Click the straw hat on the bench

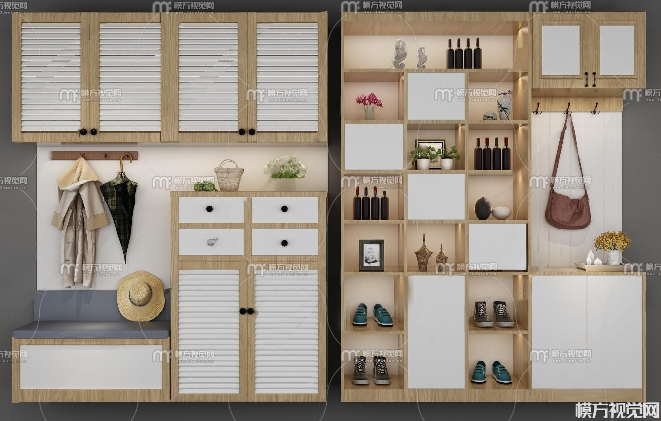141,296
